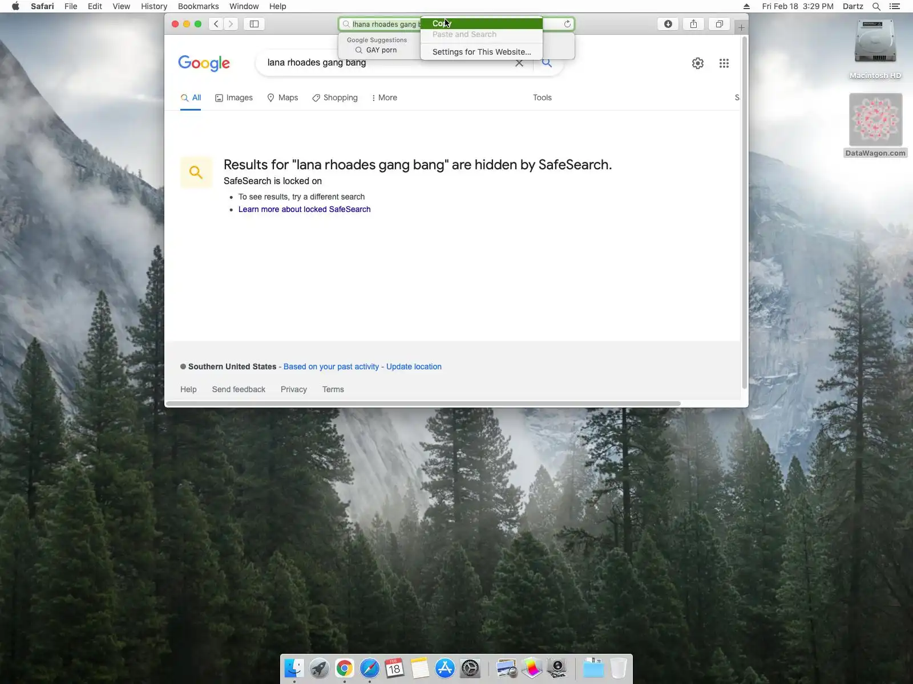Click the date and time in menu bar
The width and height of the screenshot is (913, 684).
pos(797,6)
